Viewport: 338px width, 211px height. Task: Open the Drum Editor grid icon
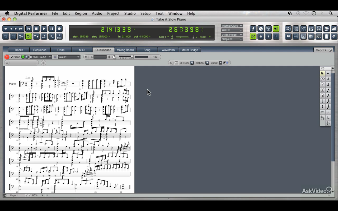pos(319,36)
